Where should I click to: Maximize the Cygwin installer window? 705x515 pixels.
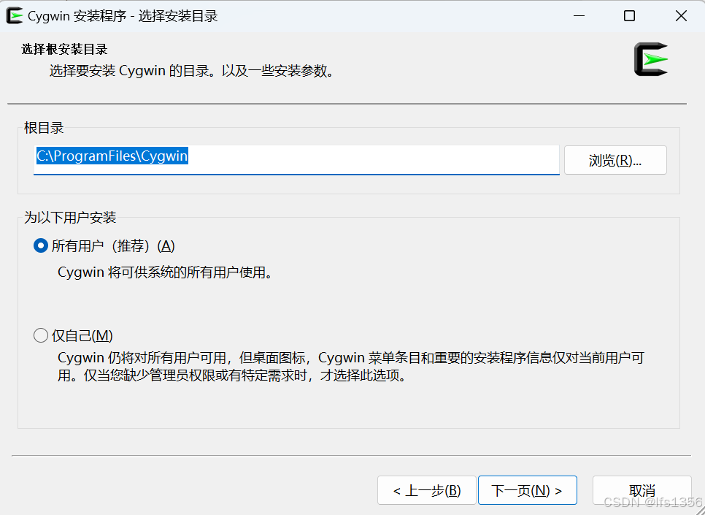629,16
